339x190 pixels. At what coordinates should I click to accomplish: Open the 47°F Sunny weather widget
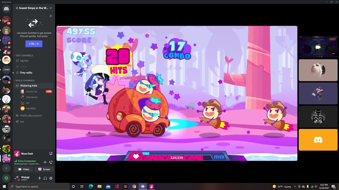click(x=282, y=187)
